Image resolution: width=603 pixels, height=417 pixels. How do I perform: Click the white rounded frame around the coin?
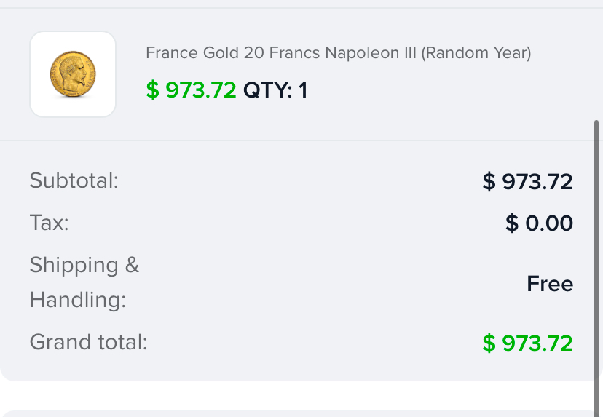click(x=73, y=74)
